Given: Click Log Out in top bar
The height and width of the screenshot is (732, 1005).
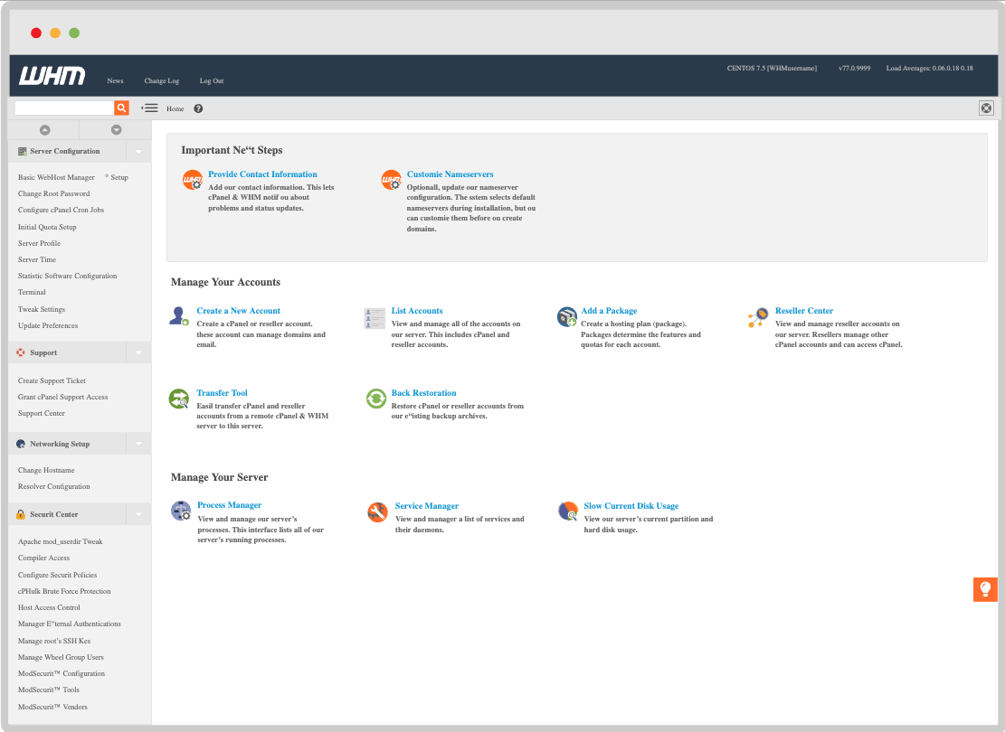Looking at the screenshot, I should 212,81.
